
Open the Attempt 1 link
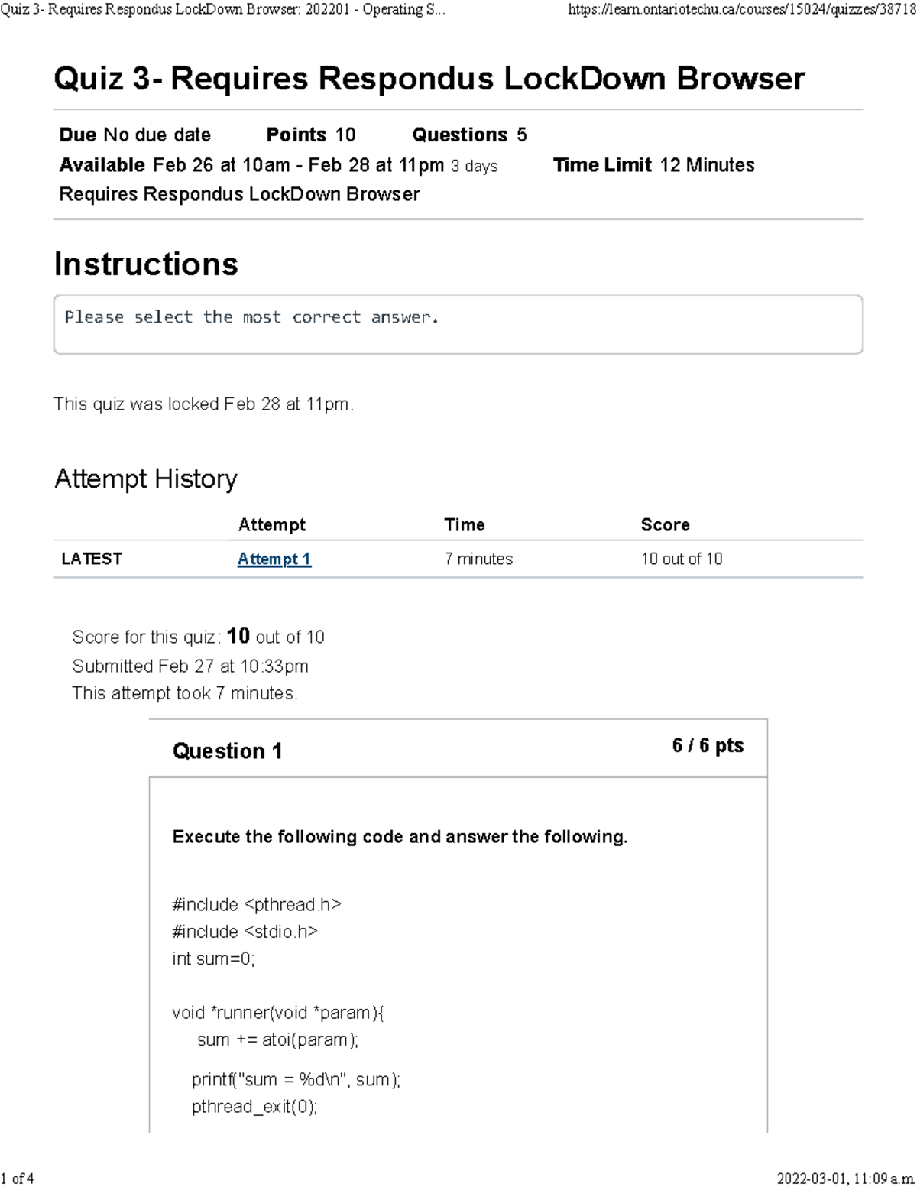pyautogui.click(x=274, y=559)
